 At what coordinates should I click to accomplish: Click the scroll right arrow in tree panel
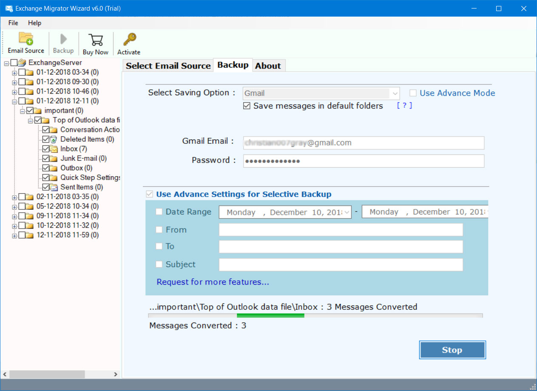(x=116, y=374)
